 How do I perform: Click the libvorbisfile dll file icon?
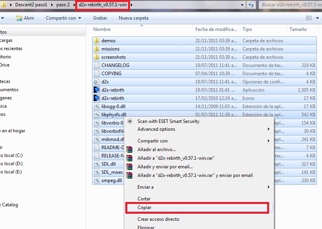point(97,131)
